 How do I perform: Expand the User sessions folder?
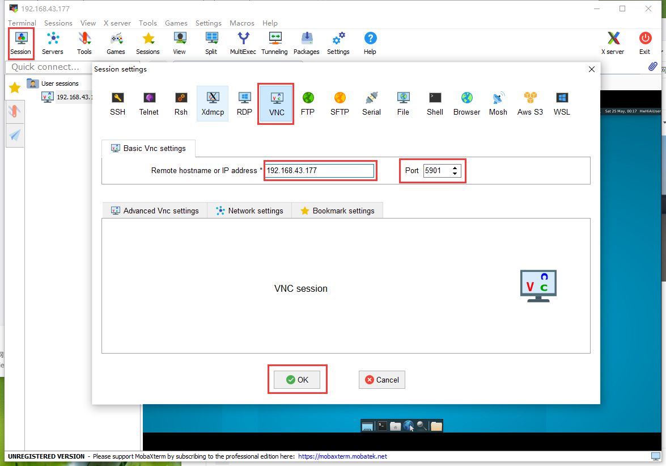53,83
